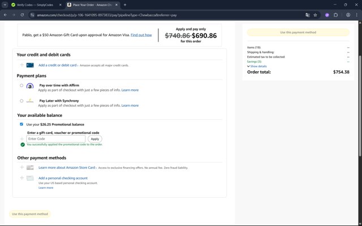Click plus icon beside Store Card

pos(21,167)
